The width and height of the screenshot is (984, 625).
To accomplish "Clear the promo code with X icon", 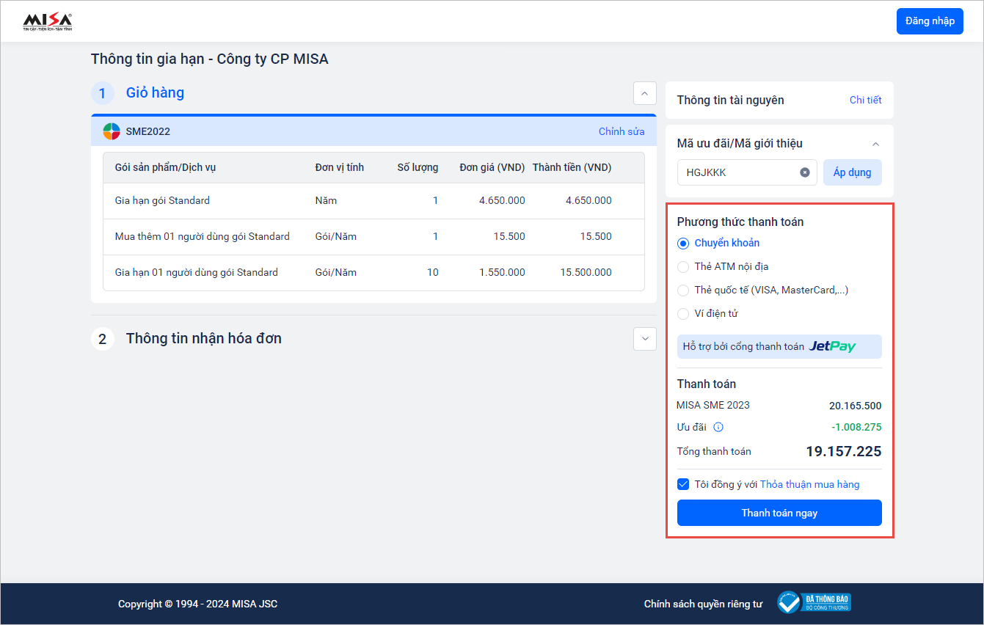I will pos(804,172).
